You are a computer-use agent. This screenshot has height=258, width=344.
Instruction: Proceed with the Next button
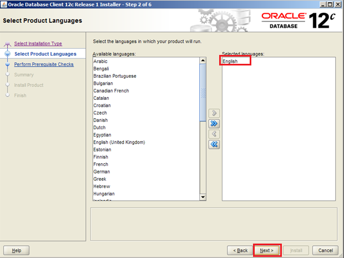click(267, 250)
